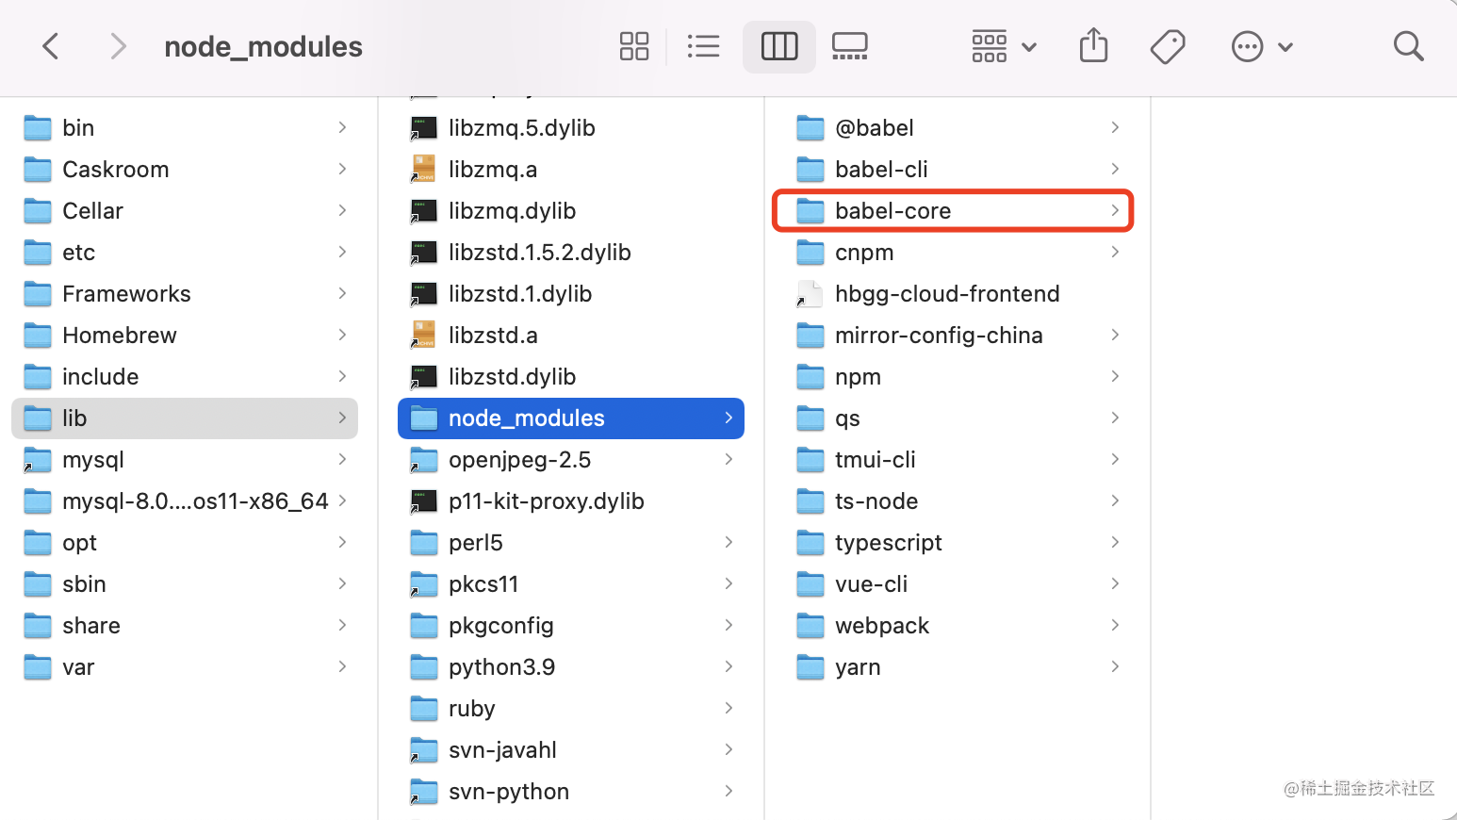Expand the Frameworks folder chevron
The height and width of the screenshot is (820, 1457).
(x=342, y=293)
